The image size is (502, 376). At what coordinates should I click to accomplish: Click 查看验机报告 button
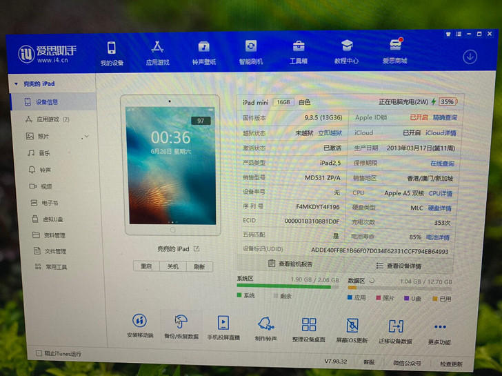tap(290, 264)
